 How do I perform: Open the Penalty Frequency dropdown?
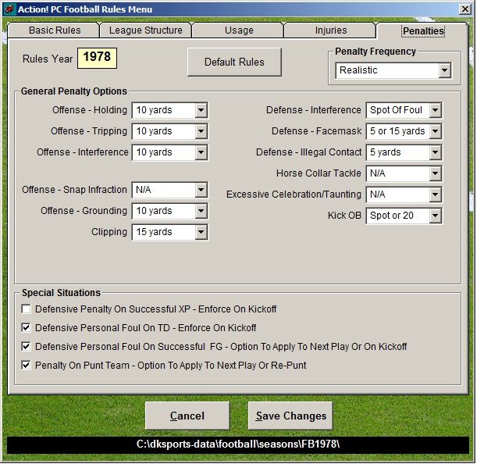(444, 71)
